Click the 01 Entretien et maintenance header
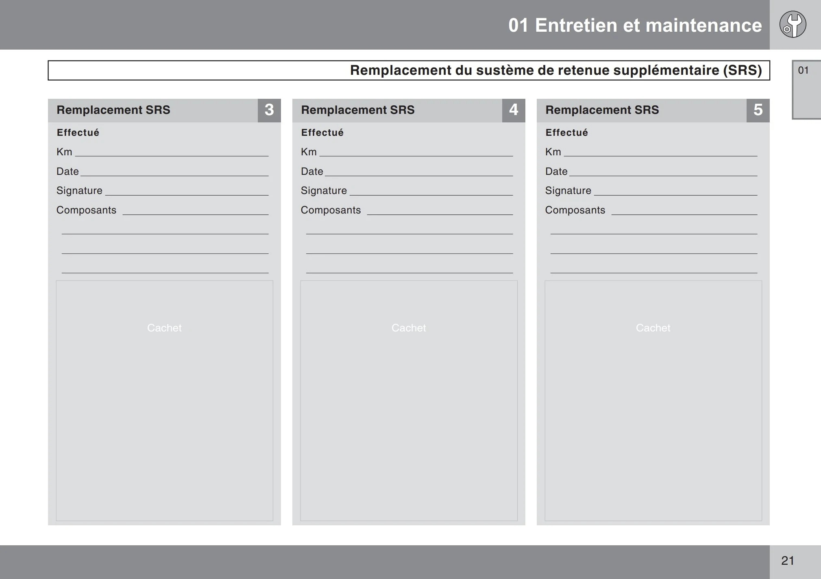Screen dimensions: 821x579 [x=635, y=25]
